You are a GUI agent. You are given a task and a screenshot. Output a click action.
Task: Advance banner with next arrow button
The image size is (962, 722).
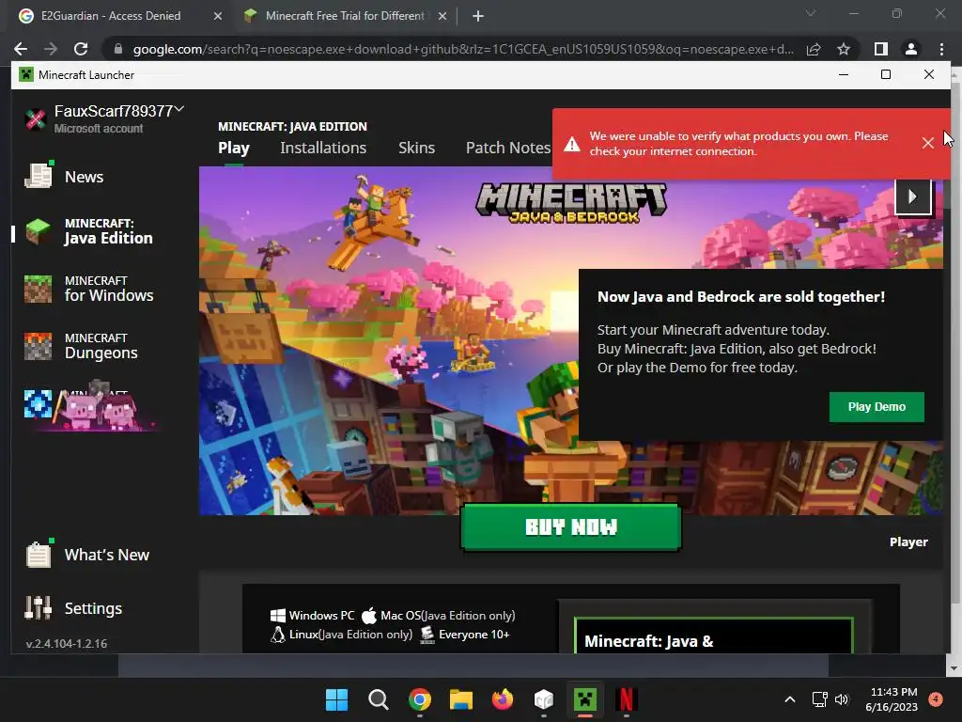point(913,196)
